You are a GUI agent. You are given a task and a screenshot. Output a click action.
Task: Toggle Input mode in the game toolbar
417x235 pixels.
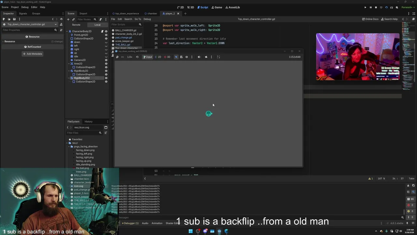click(148, 57)
